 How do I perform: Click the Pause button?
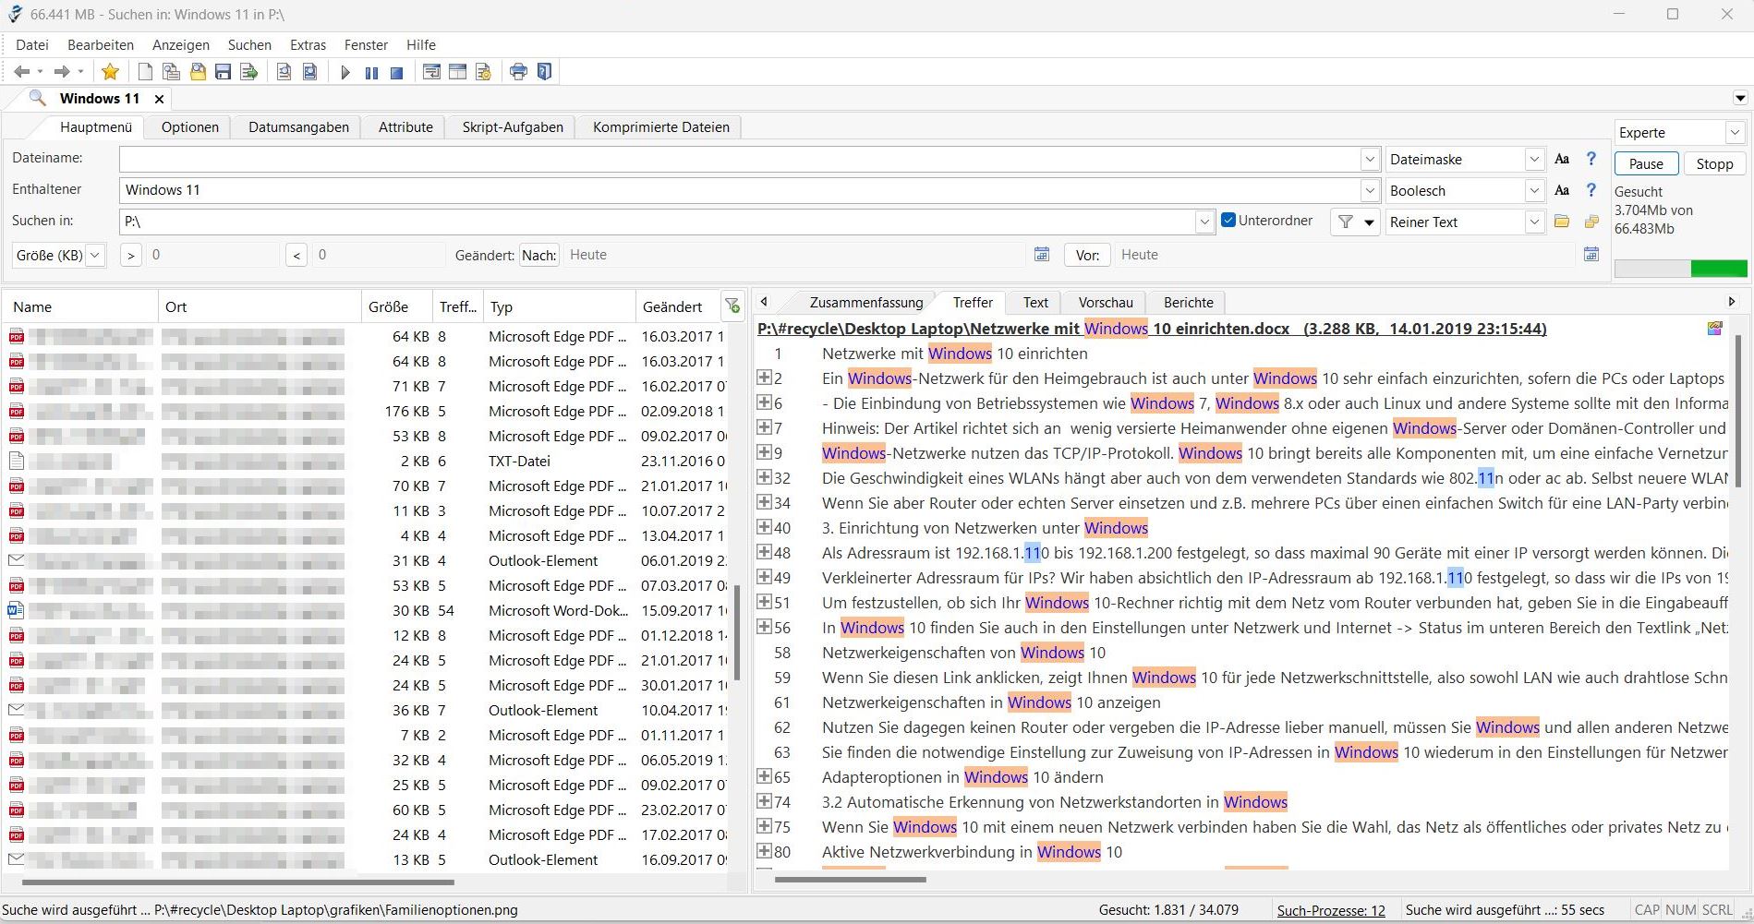tap(1646, 164)
